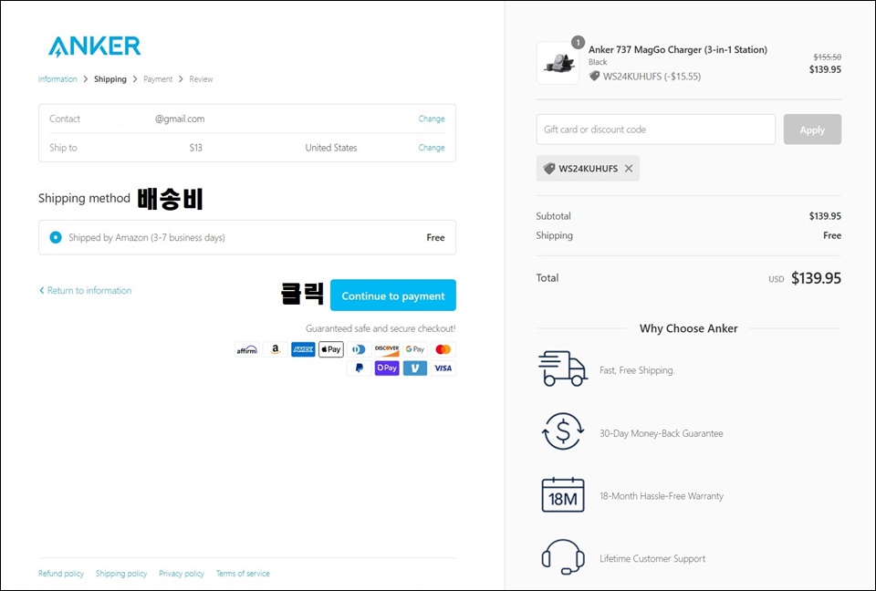
Task: Select the Payment breadcrumb step
Action: (x=158, y=79)
